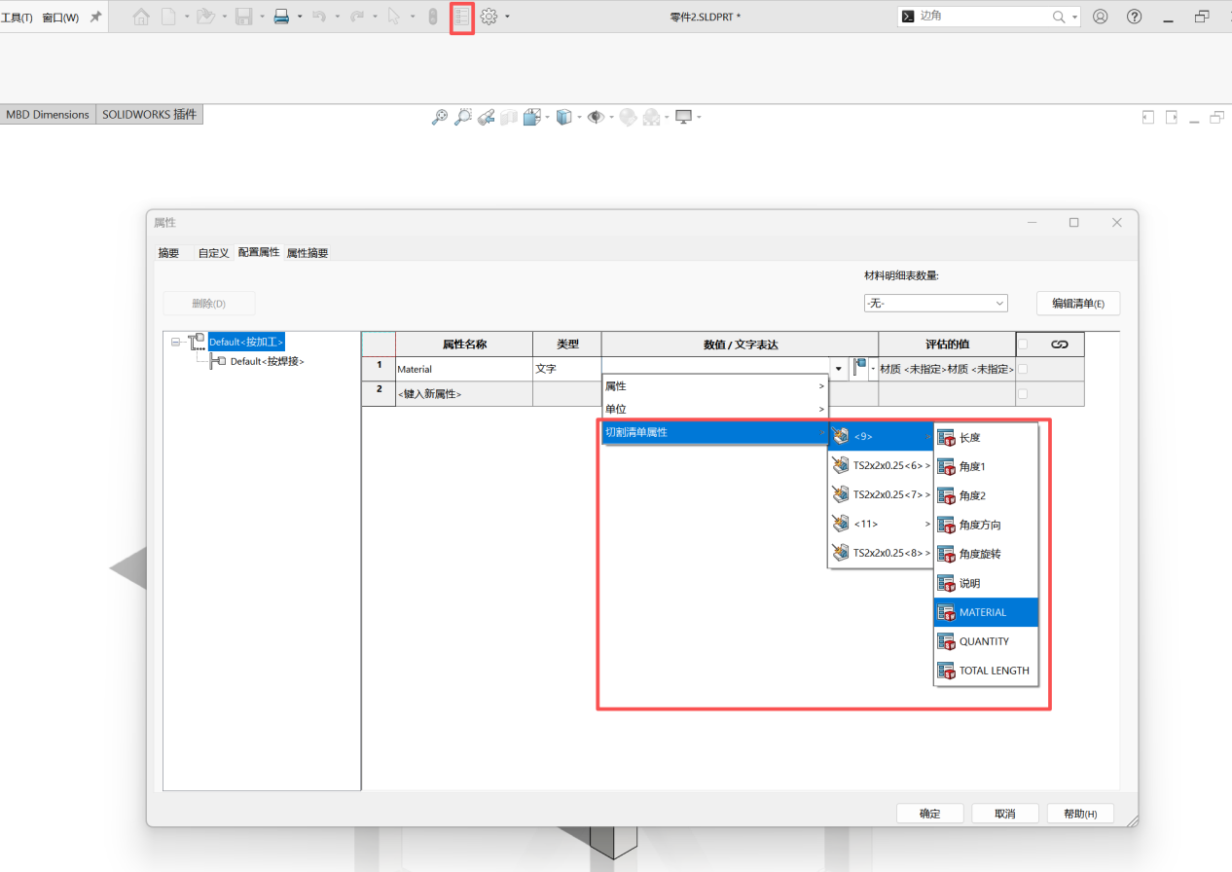Choose TS2x2x0.25<6> cut list item
The image size is (1232, 872).
click(881, 465)
